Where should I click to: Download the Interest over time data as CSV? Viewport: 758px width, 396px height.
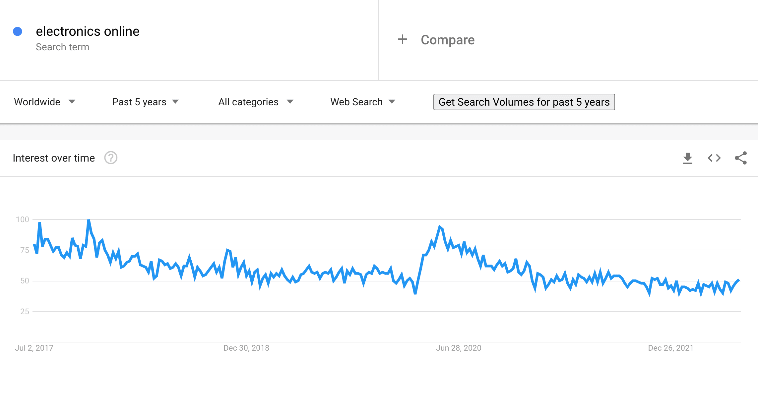tap(688, 158)
